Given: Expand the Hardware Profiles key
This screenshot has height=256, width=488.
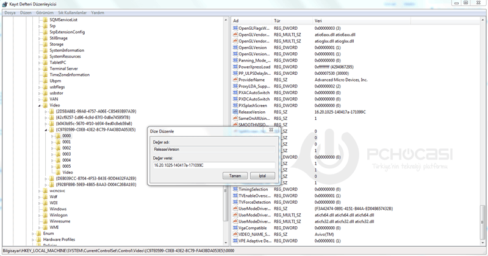Looking at the screenshot, I should (34, 240).
